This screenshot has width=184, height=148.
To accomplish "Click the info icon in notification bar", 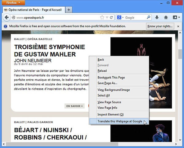I will (x=6, y=26).
